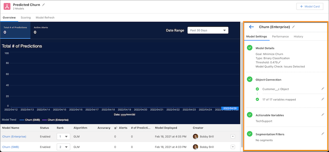Viewport: 329px width, 152px height.
Task: Toggle Churn (SMB) legend entry
Action: tap(30, 120)
